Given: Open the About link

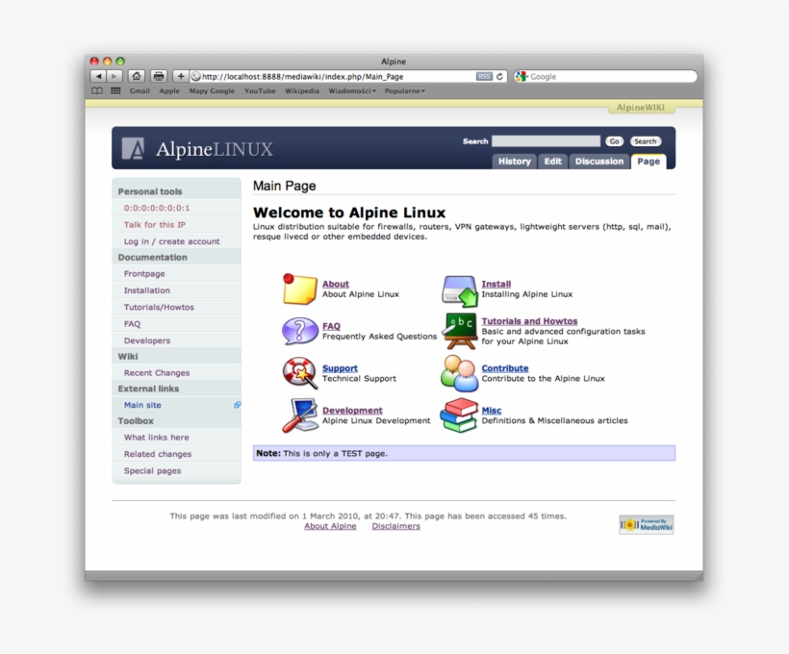Looking at the screenshot, I should point(336,284).
